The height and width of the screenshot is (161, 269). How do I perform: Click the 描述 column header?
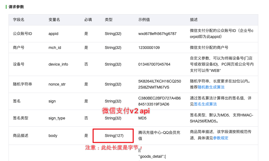click(194, 20)
